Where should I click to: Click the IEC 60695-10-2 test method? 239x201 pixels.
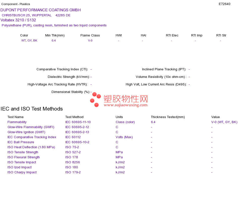tap(77, 142)
